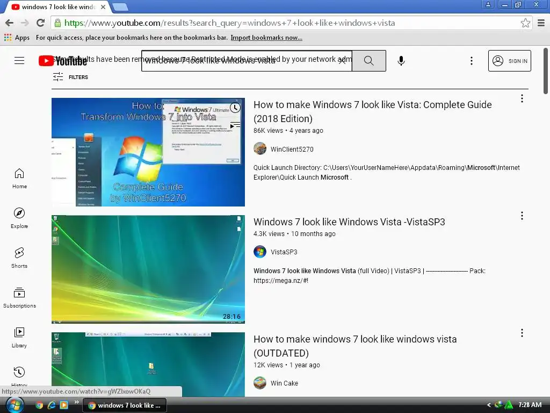Screen dimensions: 550x413
Task: Open the Chrome menu button
Action: point(541,23)
